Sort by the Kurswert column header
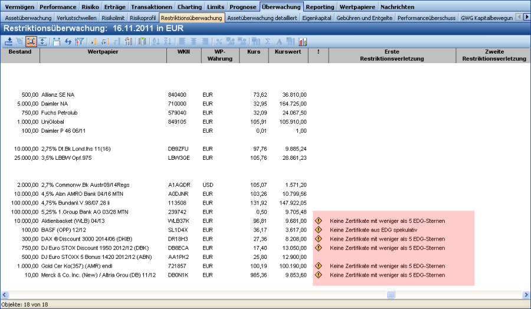Screen dimensions: 531x309 [288, 52]
